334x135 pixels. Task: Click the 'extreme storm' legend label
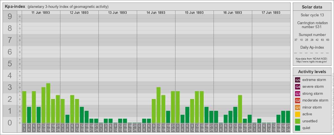[x=314, y=80]
